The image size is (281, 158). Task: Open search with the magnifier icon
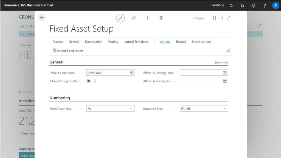[231, 5]
